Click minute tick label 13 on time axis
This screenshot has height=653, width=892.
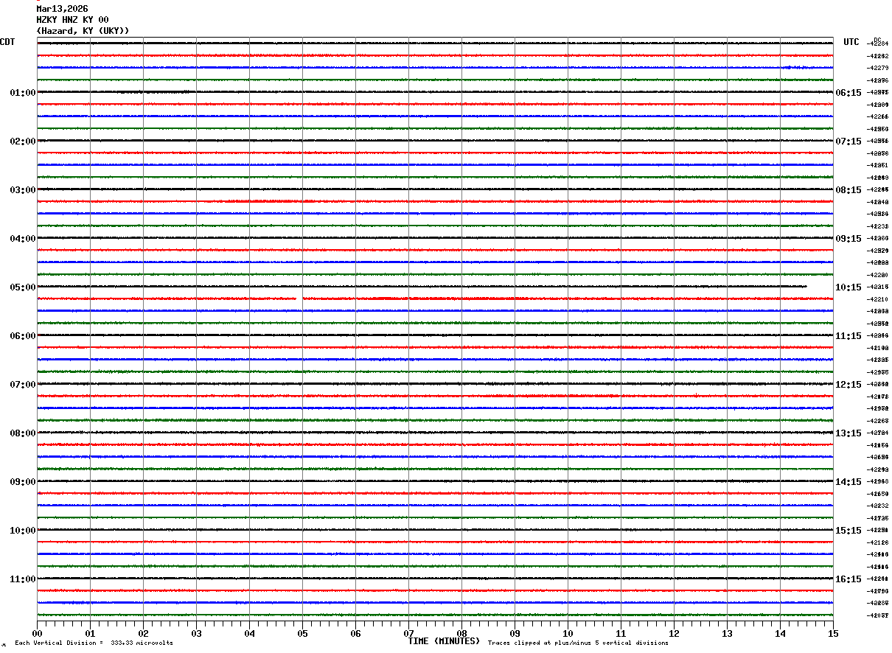tap(727, 634)
